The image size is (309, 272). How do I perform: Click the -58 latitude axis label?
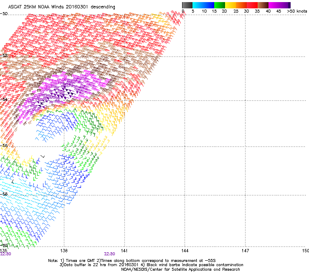pyautogui.click(x=4, y=194)
